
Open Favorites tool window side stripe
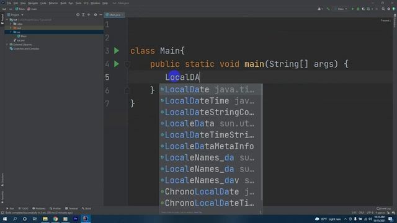2,197
